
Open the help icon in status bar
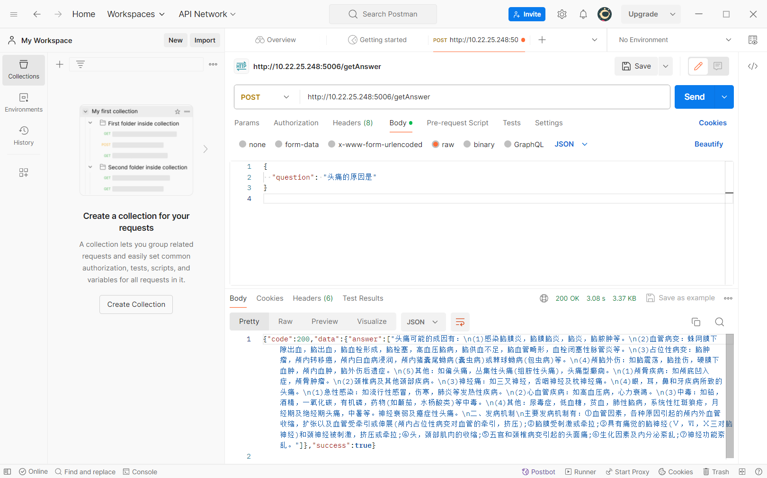pyautogui.click(x=758, y=472)
